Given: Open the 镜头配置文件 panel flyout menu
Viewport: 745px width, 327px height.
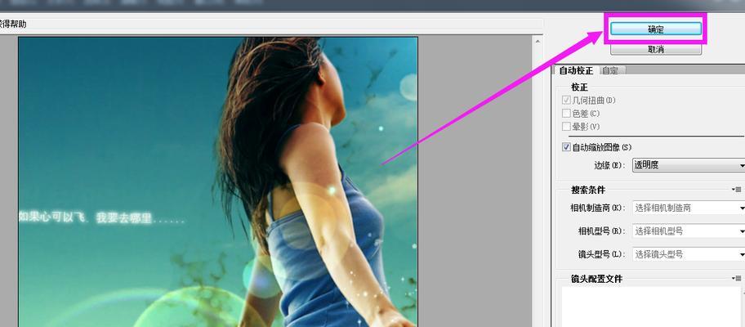Looking at the screenshot, I should click(737, 279).
